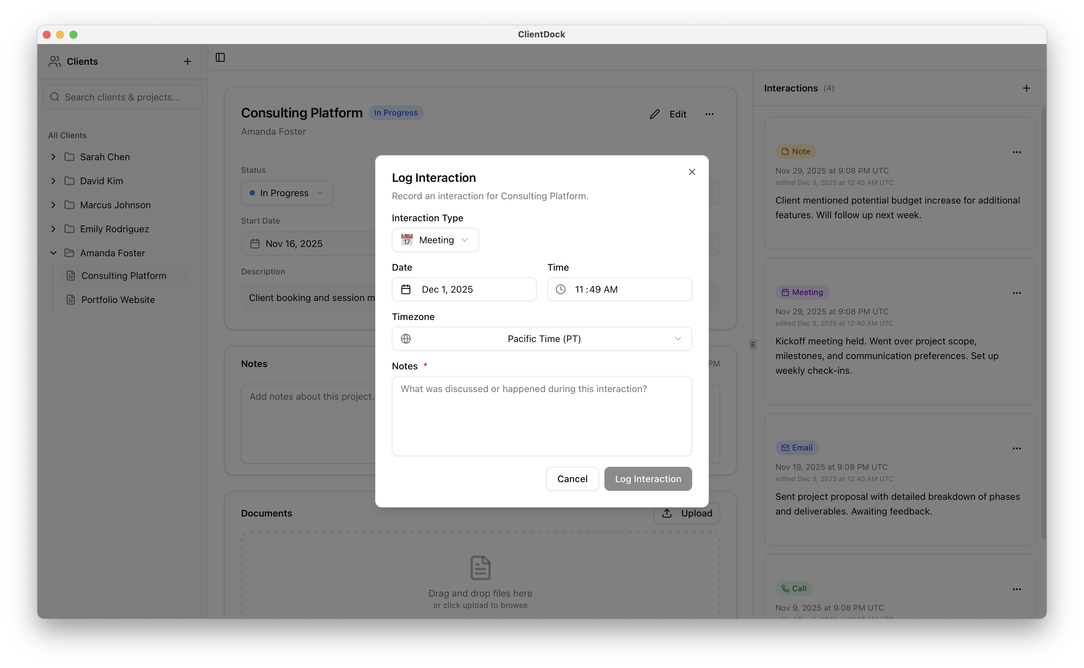Click the clock icon in the Time field
Image resolution: width=1084 pixels, height=668 pixels.
tap(560, 289)
